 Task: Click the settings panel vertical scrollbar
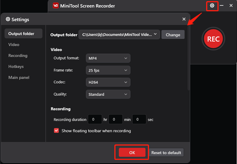pyautogui.click(x=188, y=58)
